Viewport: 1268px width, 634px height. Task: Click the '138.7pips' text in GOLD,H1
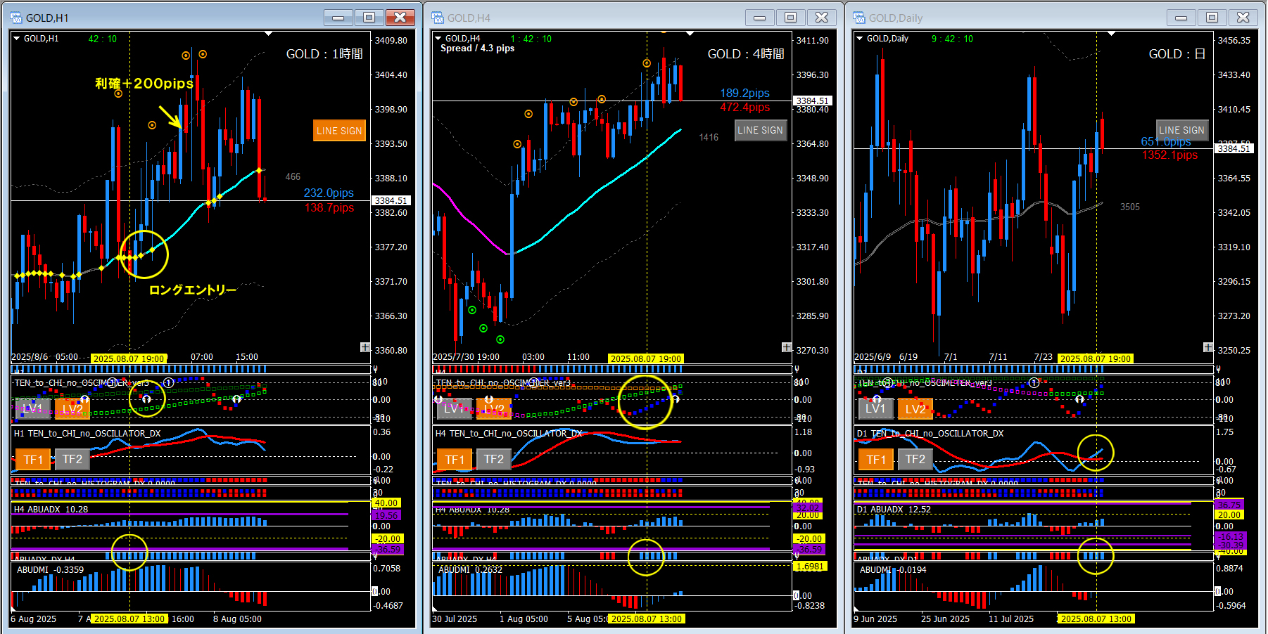329,207
